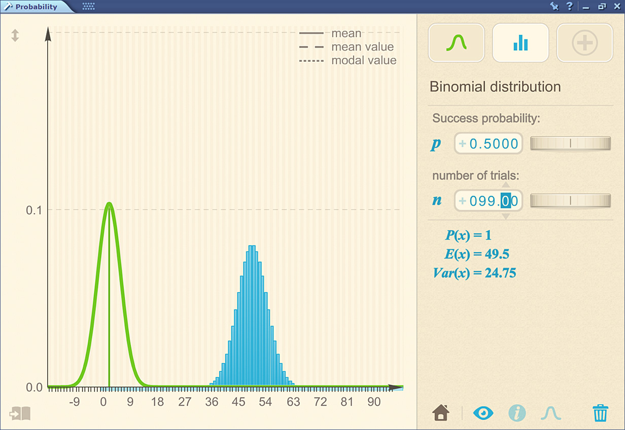Click the success probability p slider
The height and width of the screenshot is (430, 625).
[570, 144]
